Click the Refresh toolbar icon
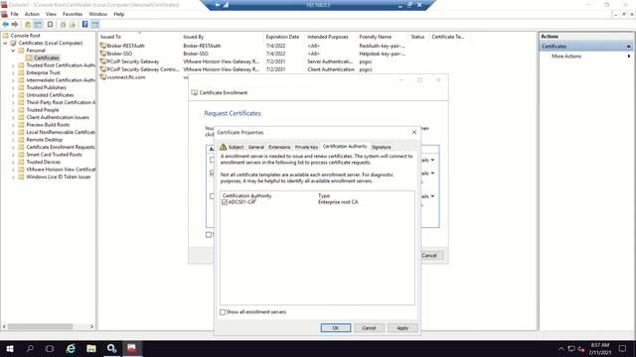636x357 pixels. [63, 24]
